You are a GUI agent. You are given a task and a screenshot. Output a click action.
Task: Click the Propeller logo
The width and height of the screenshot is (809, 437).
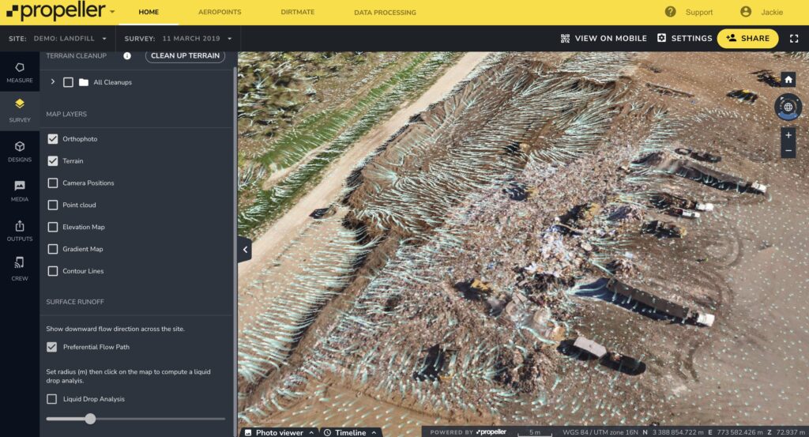[56, 11]
